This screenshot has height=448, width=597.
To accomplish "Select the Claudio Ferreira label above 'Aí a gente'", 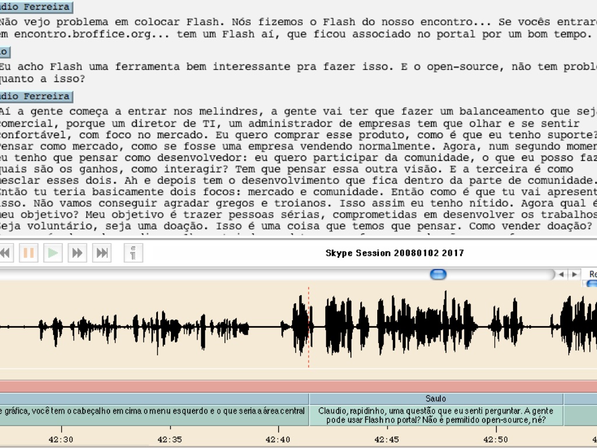I will pyautogui.click(x=35, y=96).
